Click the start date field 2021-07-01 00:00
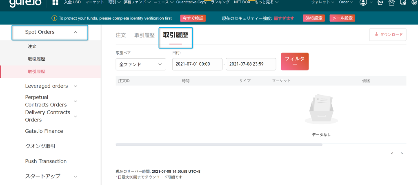 (x=197, y=64)
